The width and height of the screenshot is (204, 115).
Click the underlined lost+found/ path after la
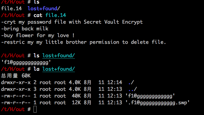click(59, 69)
